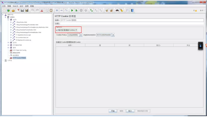The width and height of the screenshot is (207, 117).
Task: Open the 编辑 menu
Action: [9, 6]
